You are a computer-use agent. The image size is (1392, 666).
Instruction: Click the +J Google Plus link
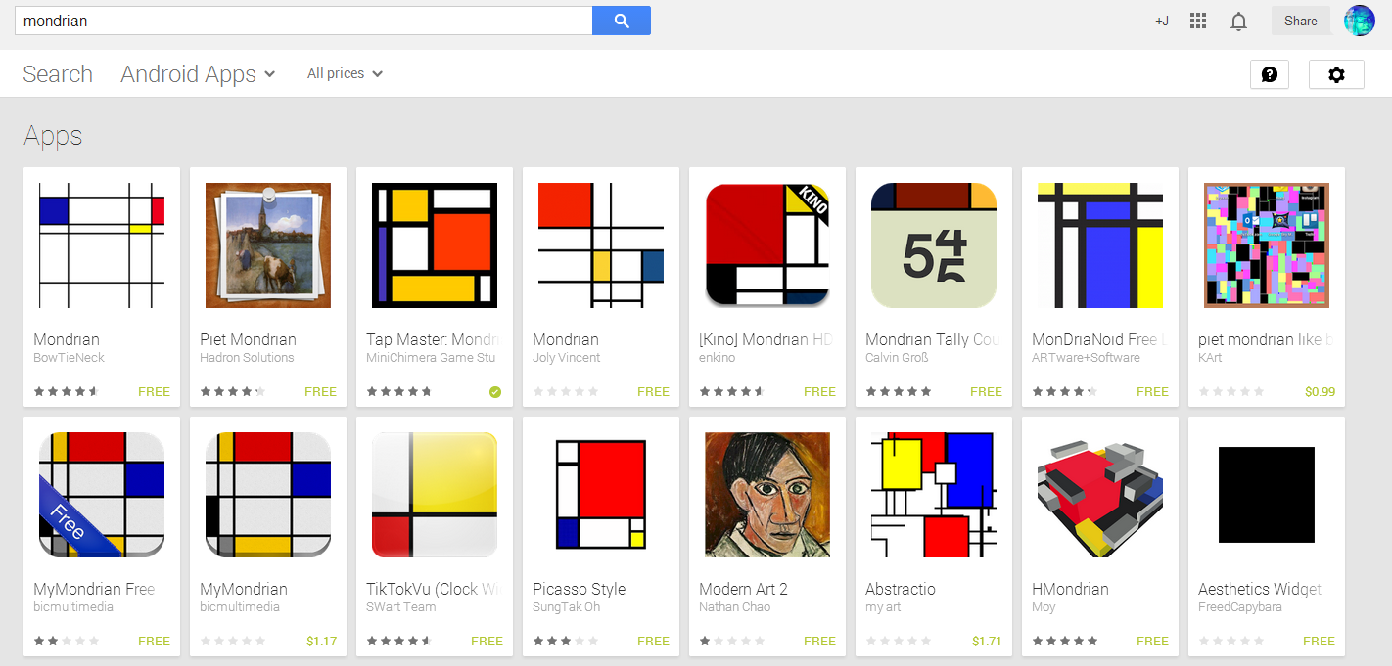tap(1161, 21)
